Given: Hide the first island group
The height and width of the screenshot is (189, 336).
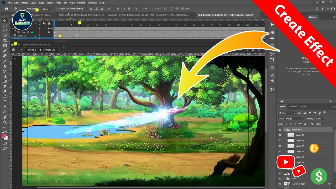Looking at the screenshot, I should [280, 130].
